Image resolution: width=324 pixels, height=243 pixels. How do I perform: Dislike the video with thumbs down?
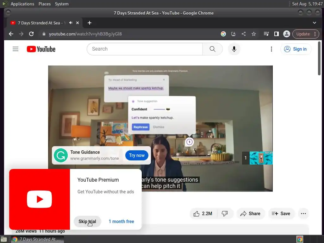click(225, 214)
